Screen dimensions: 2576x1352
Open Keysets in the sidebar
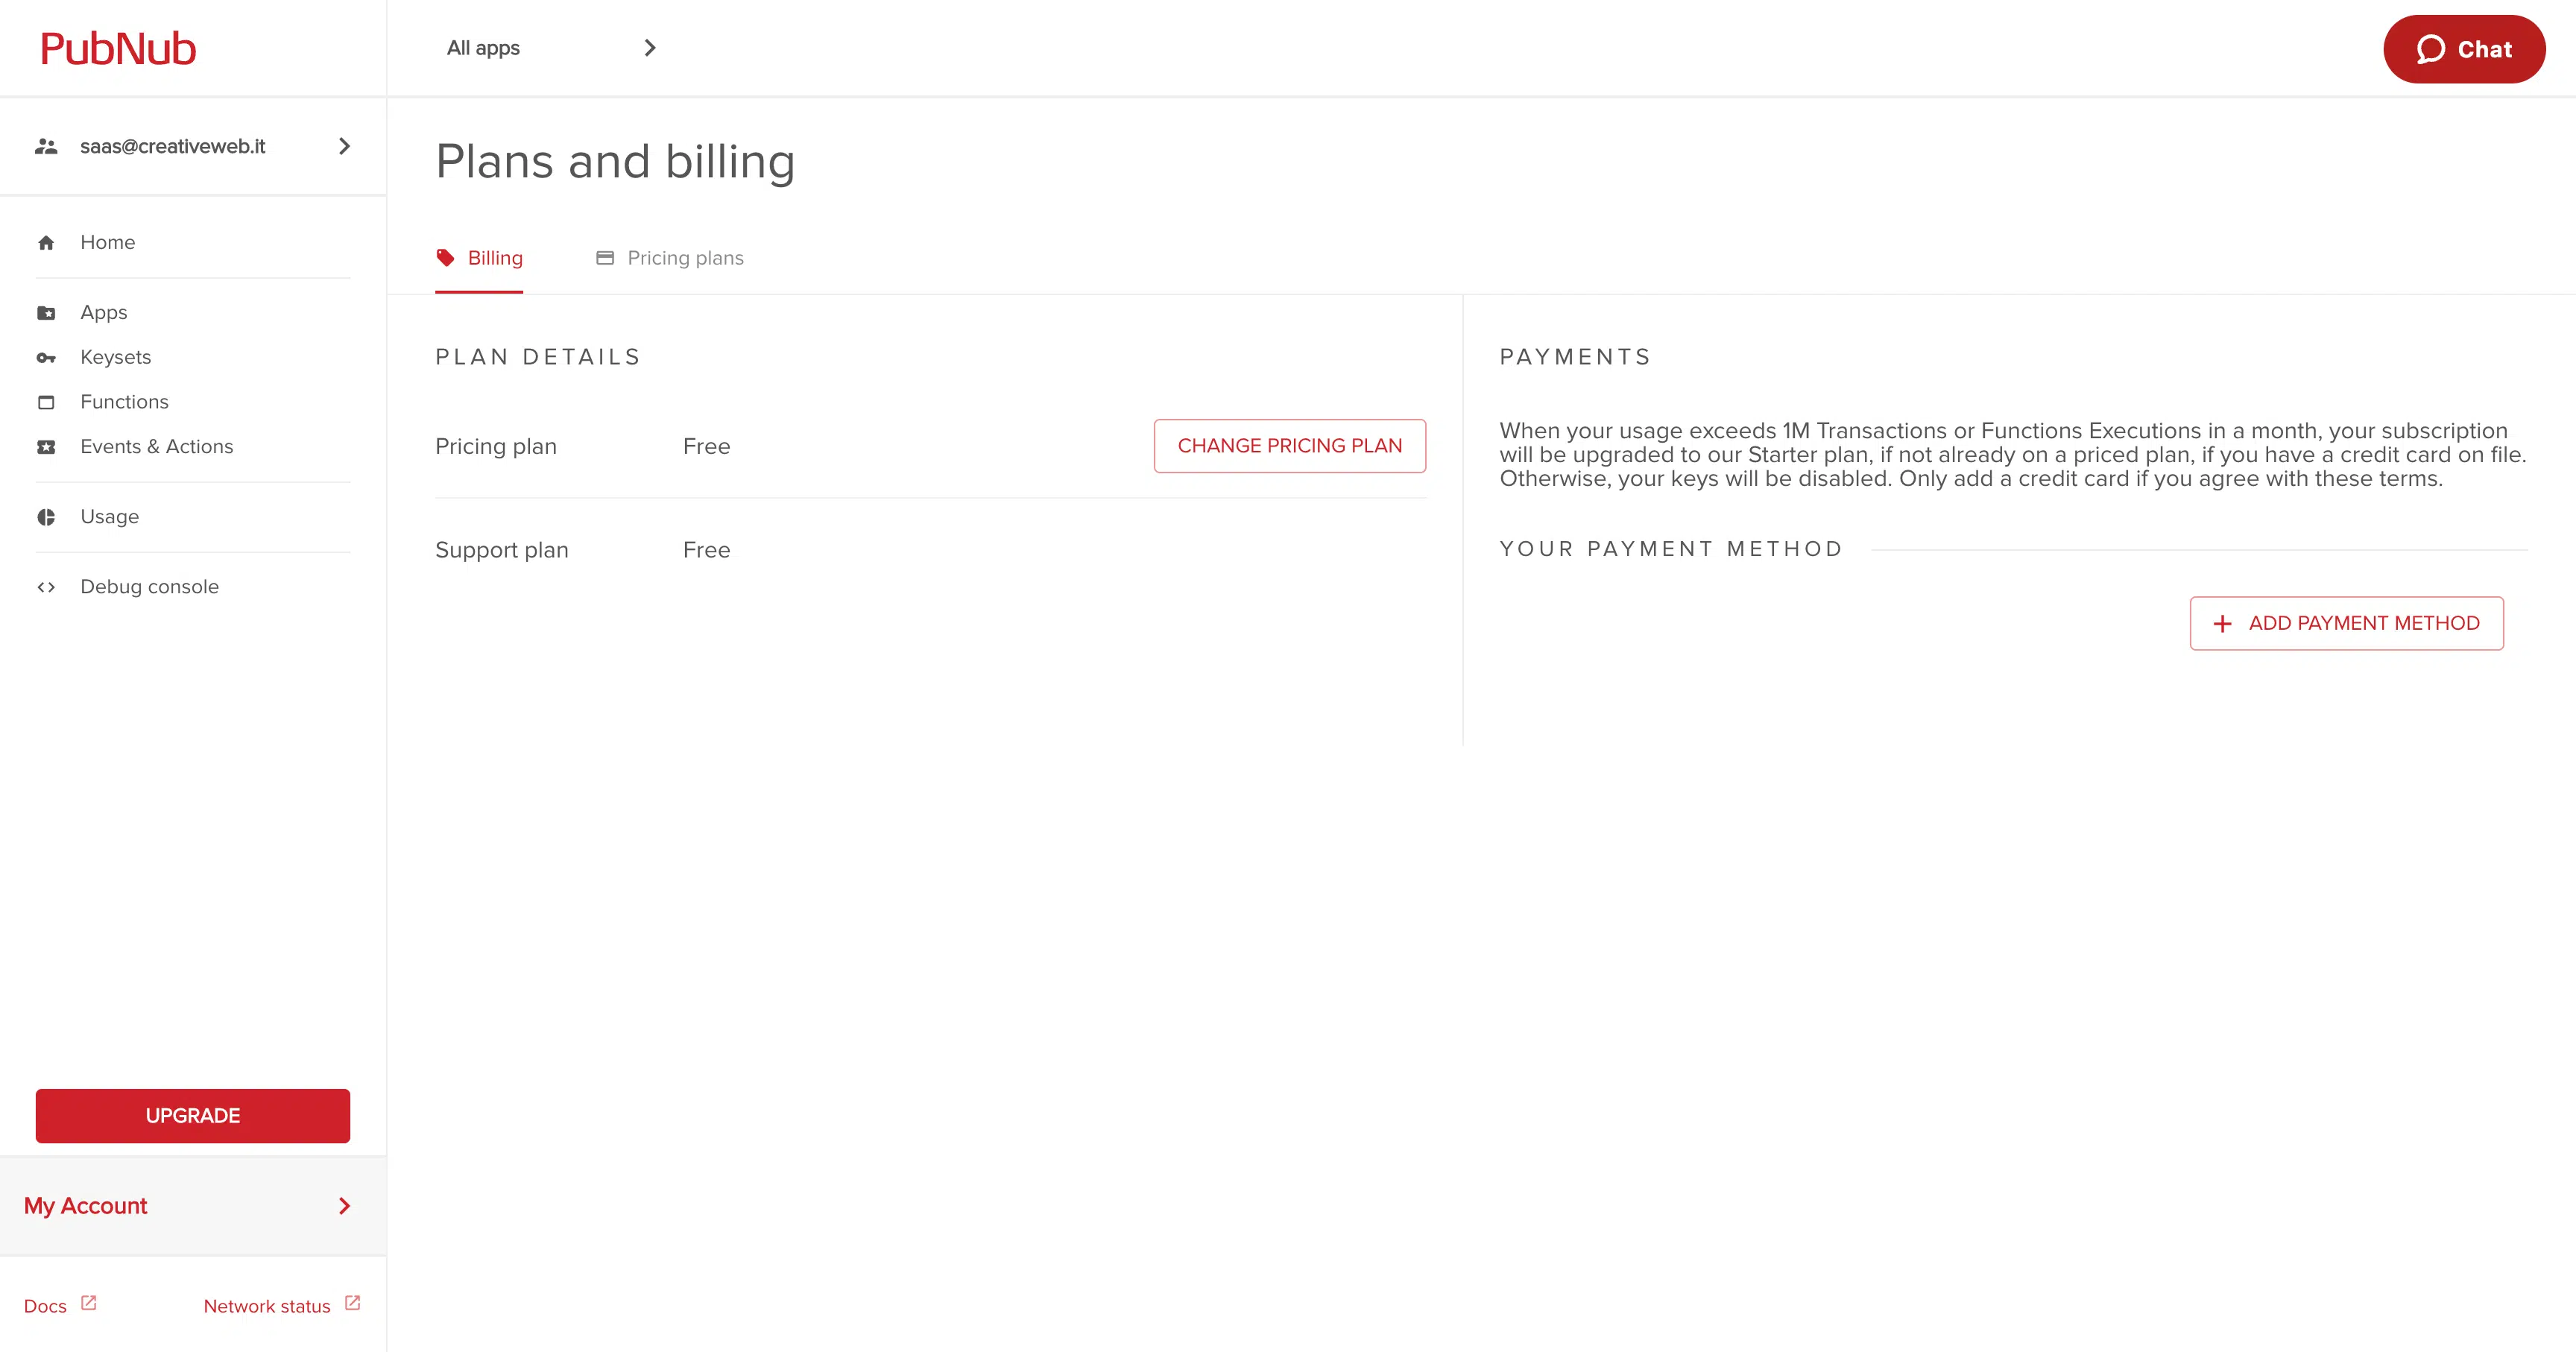click(193, 357)
